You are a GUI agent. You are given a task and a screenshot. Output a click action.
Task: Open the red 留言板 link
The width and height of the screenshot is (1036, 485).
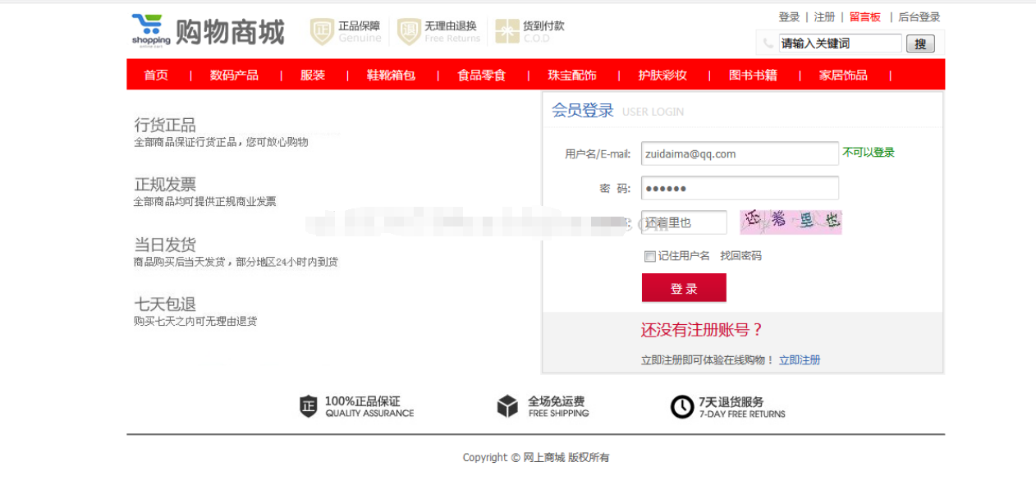coord(865,16)
